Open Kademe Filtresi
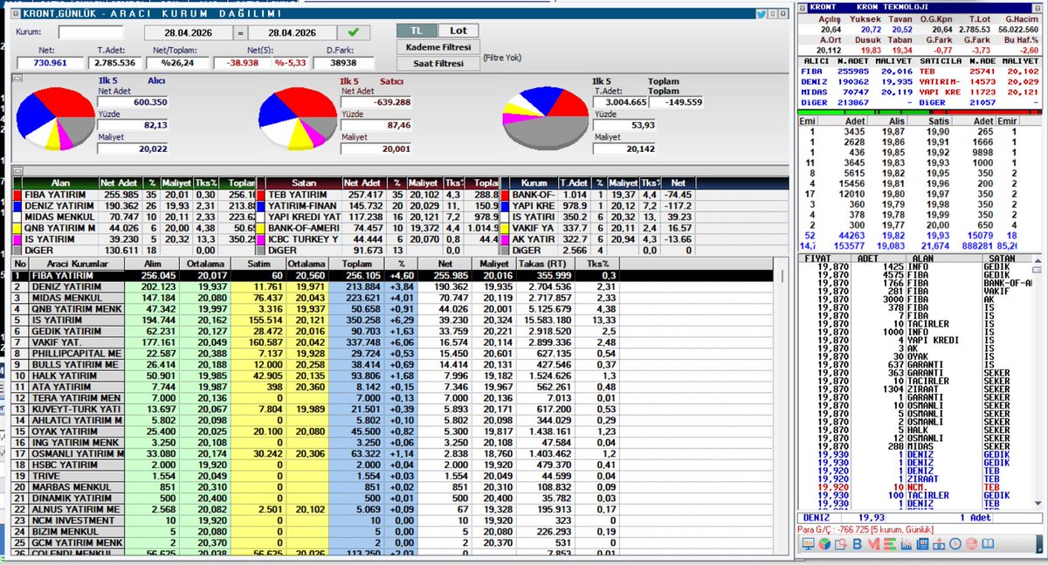 coord(438,46)
